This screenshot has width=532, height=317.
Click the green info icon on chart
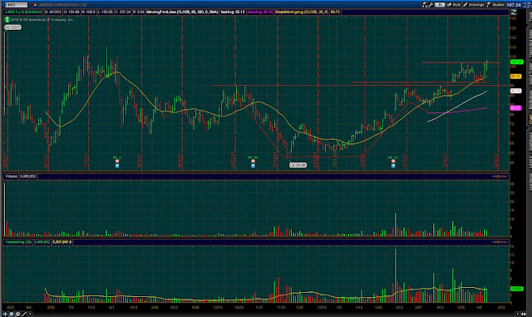coord(7,19)
